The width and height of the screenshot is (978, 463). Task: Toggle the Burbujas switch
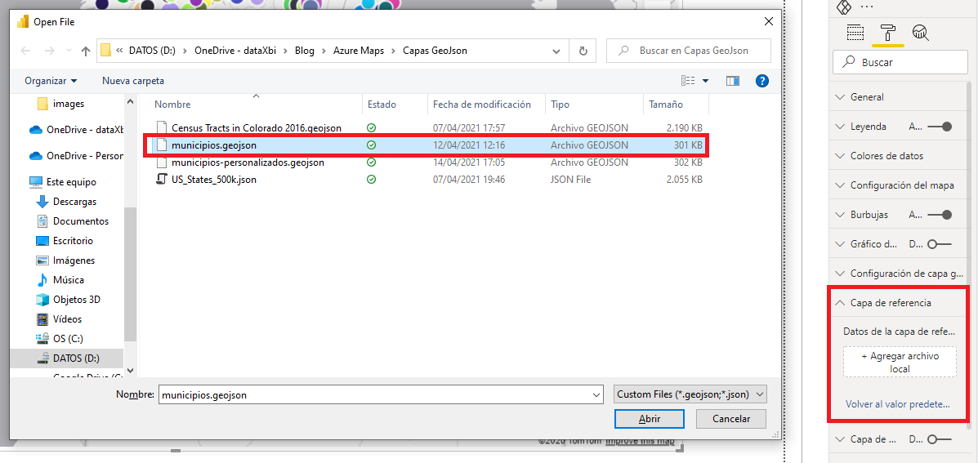tap(940, 215)
